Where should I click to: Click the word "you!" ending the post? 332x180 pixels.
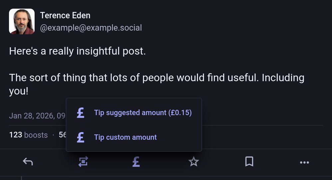coord(19,91)
